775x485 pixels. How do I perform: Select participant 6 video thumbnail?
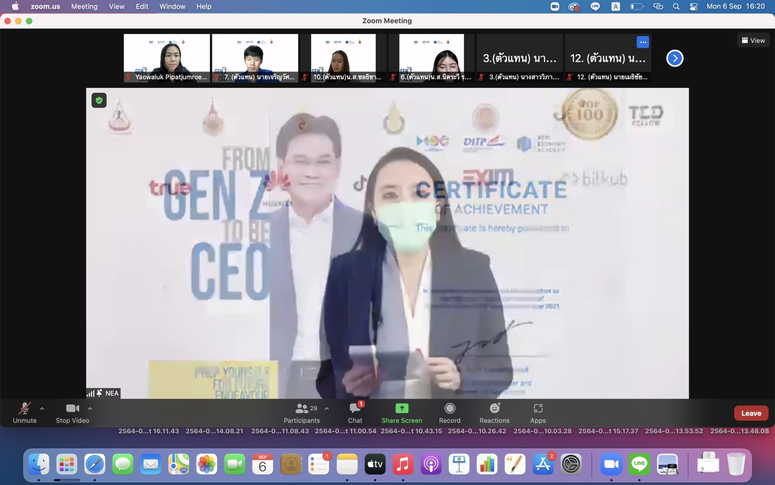tap(431, 58)
